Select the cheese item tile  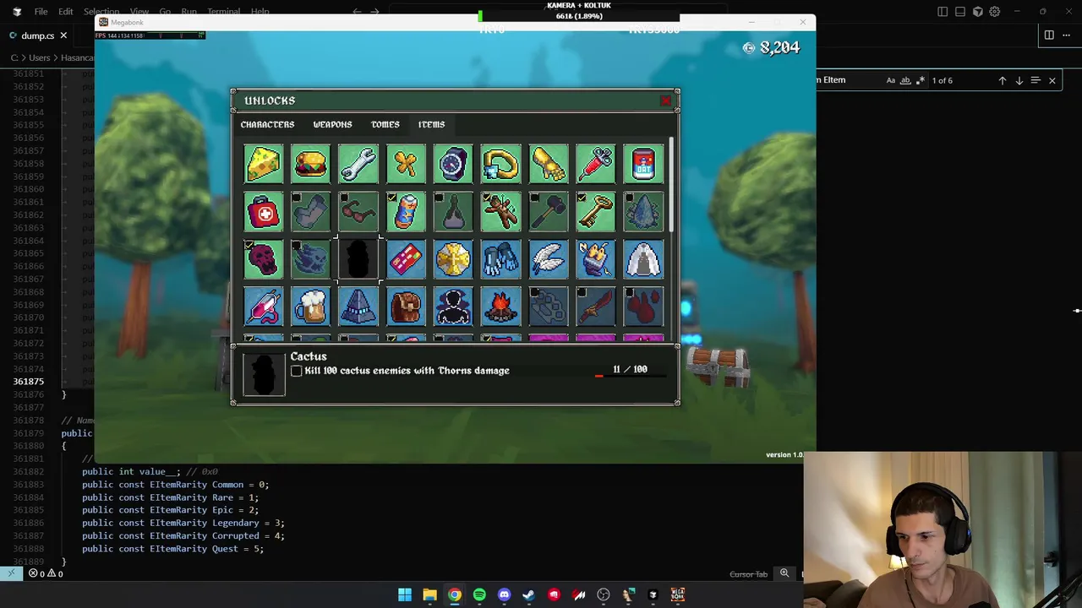point(264,164)
